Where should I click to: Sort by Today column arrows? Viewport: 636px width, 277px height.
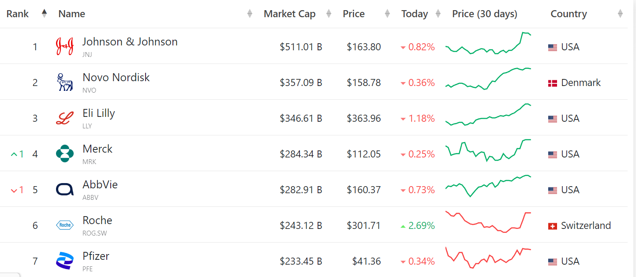(438, 14)
